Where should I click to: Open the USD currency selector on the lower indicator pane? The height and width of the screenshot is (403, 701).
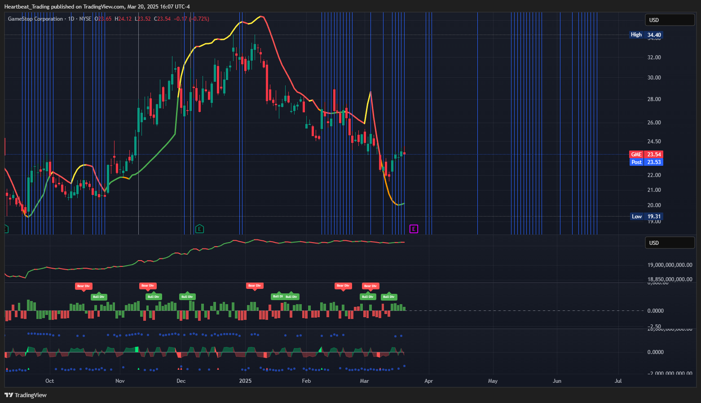(670, 243)
